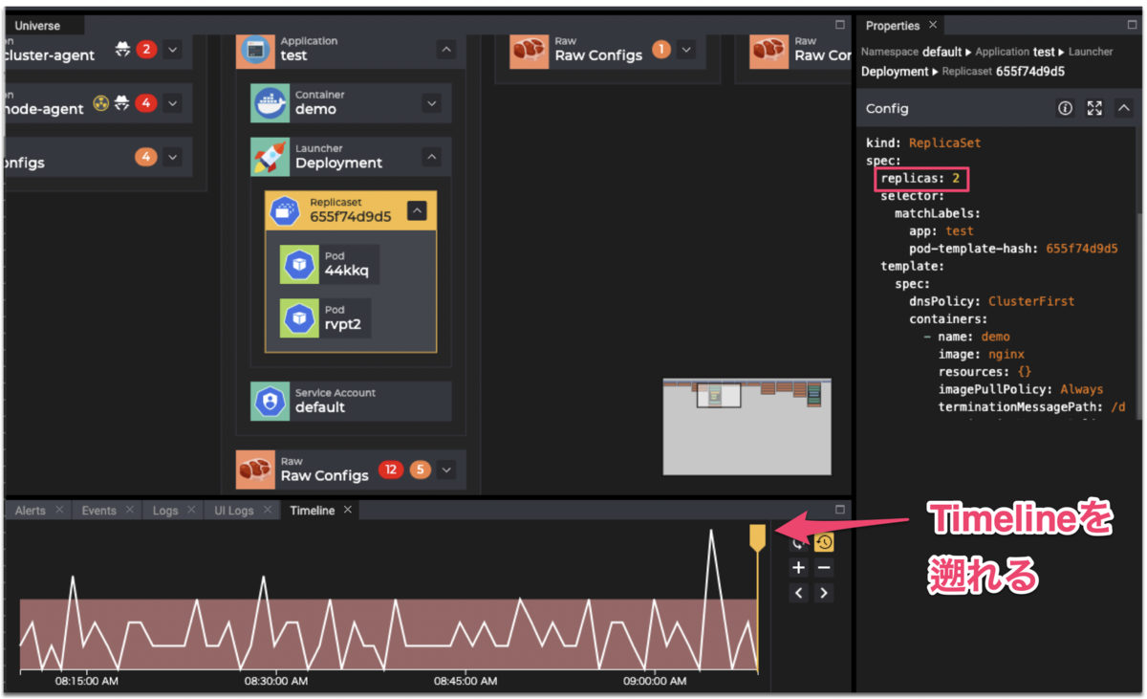
Task: Open the Events tab
Action: (x=98, y=511)
